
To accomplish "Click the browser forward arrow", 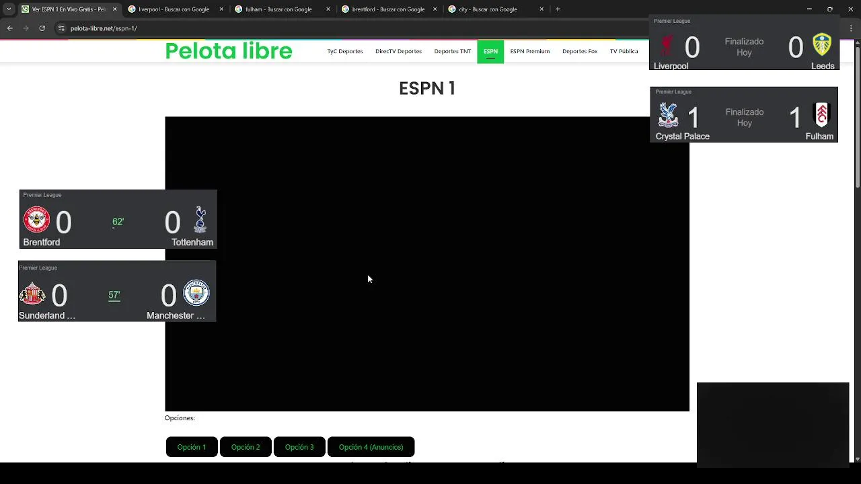I will coord(26,28).
